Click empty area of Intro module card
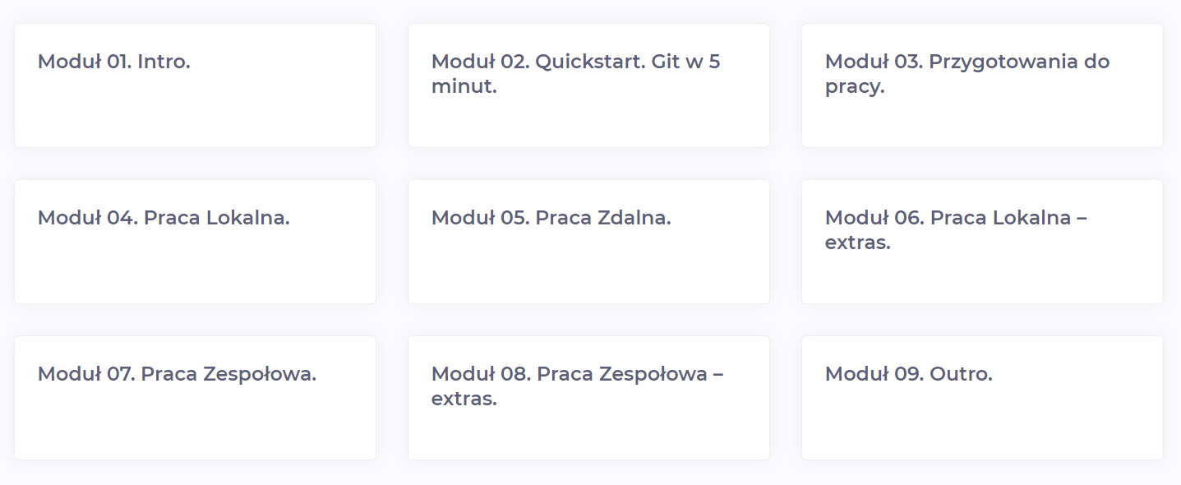The width and height of the screenshot is (1181, 485). coord(195,115)
